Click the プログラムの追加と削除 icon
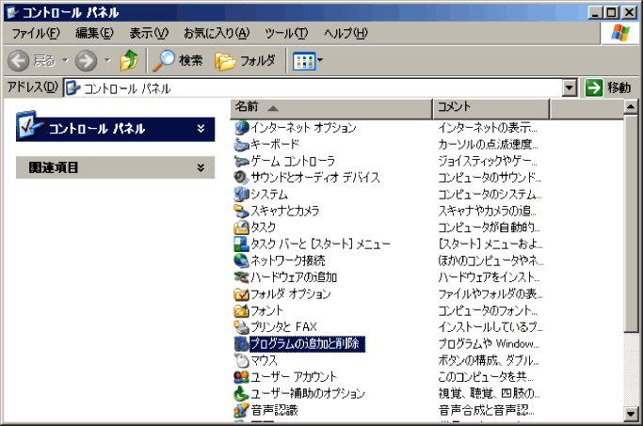Image resolution: width=643 pixels, height=426 pixels. [241, 343]
